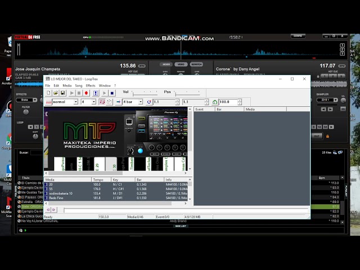The height and width of the screenshot is (270, 360).
Task: Click green tempo icon beside 100.0
Action: tap(215, 102)
